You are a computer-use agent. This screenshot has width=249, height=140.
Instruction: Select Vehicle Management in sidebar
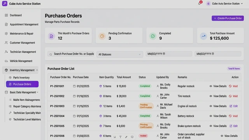click(x=20, y=61)
